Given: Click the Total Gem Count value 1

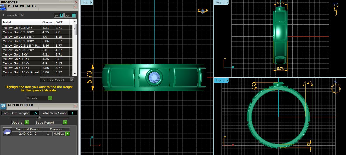Looking at the screenshot, I should coord(72,113).
